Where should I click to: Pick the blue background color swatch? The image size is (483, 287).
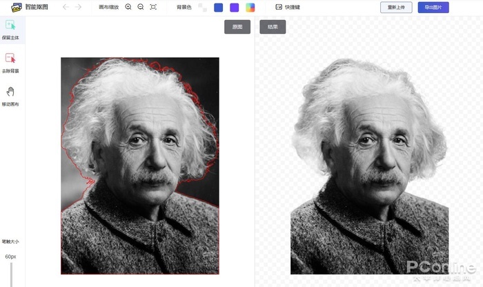click(218, 8)
